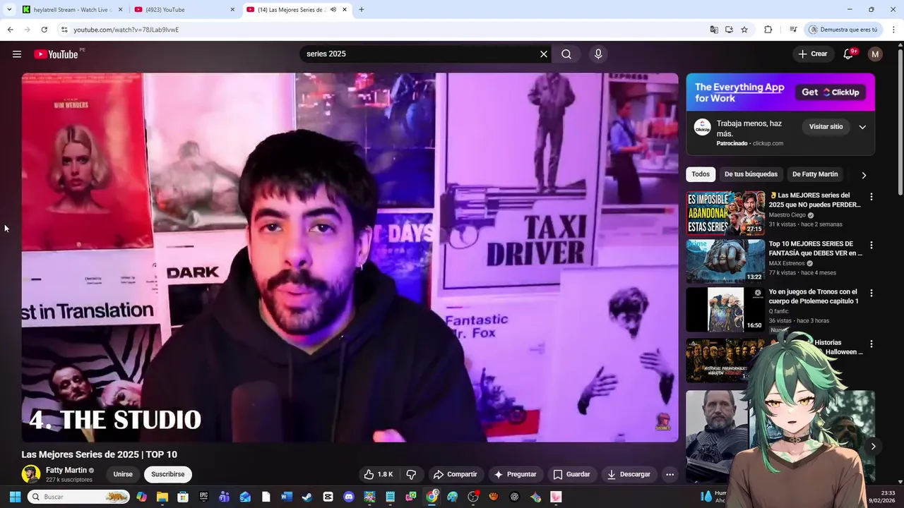904x508 pixels.
Task: Open the tab search dropdown arrow
Action: (9, 10)
